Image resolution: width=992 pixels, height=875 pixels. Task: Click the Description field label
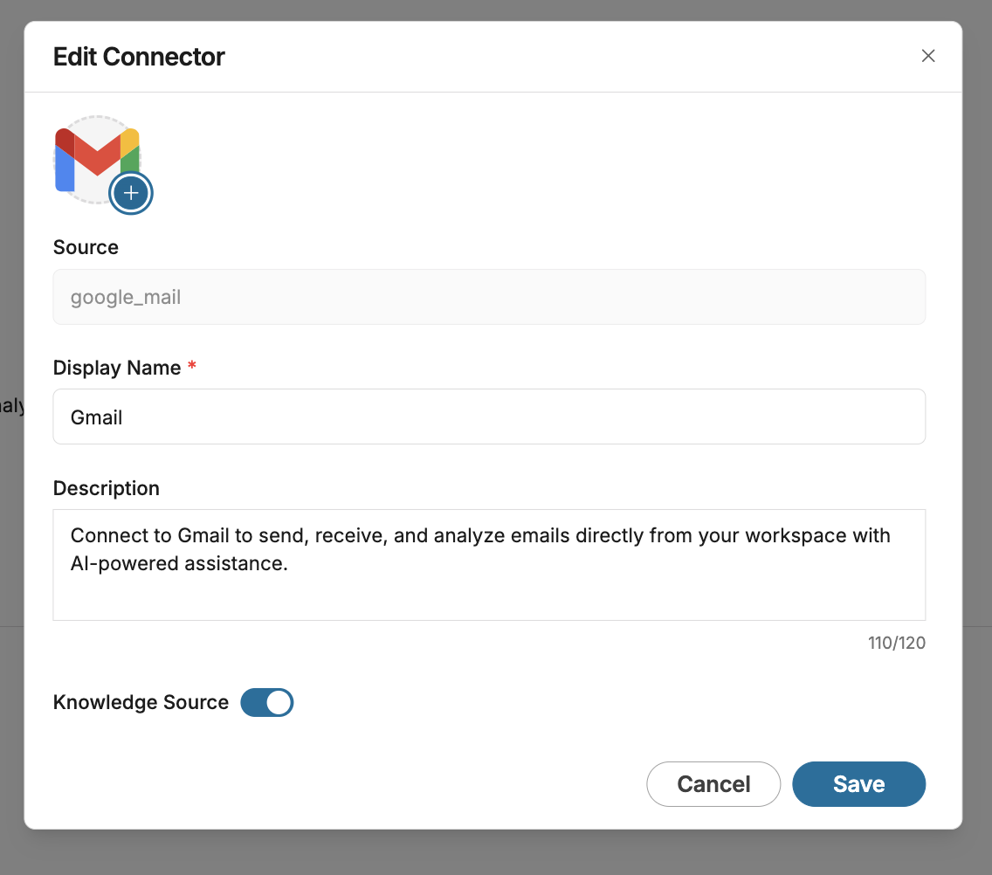click(x=107, y=488)
